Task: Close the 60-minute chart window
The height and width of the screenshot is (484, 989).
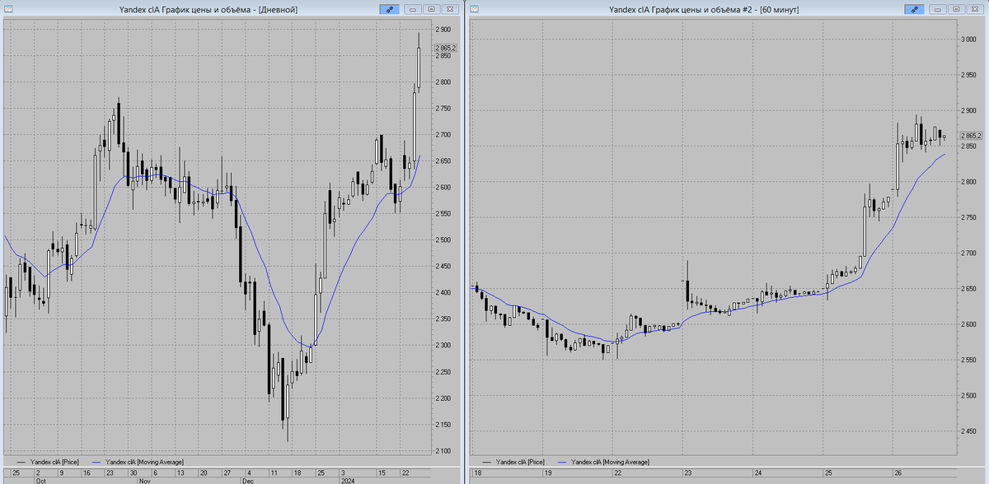Action: [x=974, y=9]
